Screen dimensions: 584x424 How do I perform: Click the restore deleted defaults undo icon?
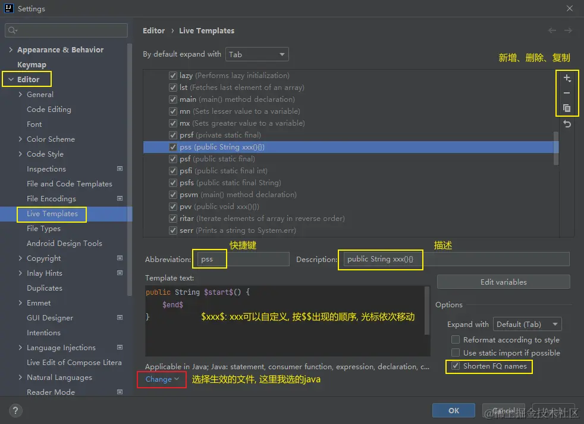567,124
